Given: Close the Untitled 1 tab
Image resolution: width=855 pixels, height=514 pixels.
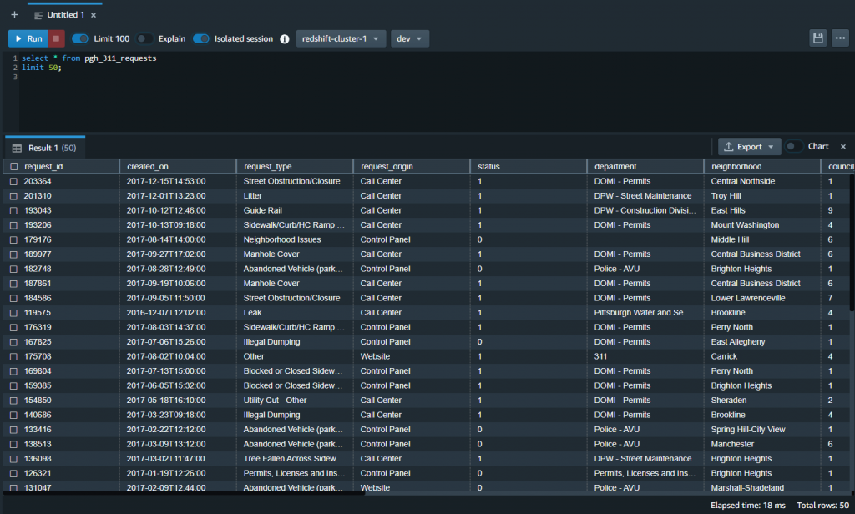Looking at the screenshot, I should click(x=93, y=15).
